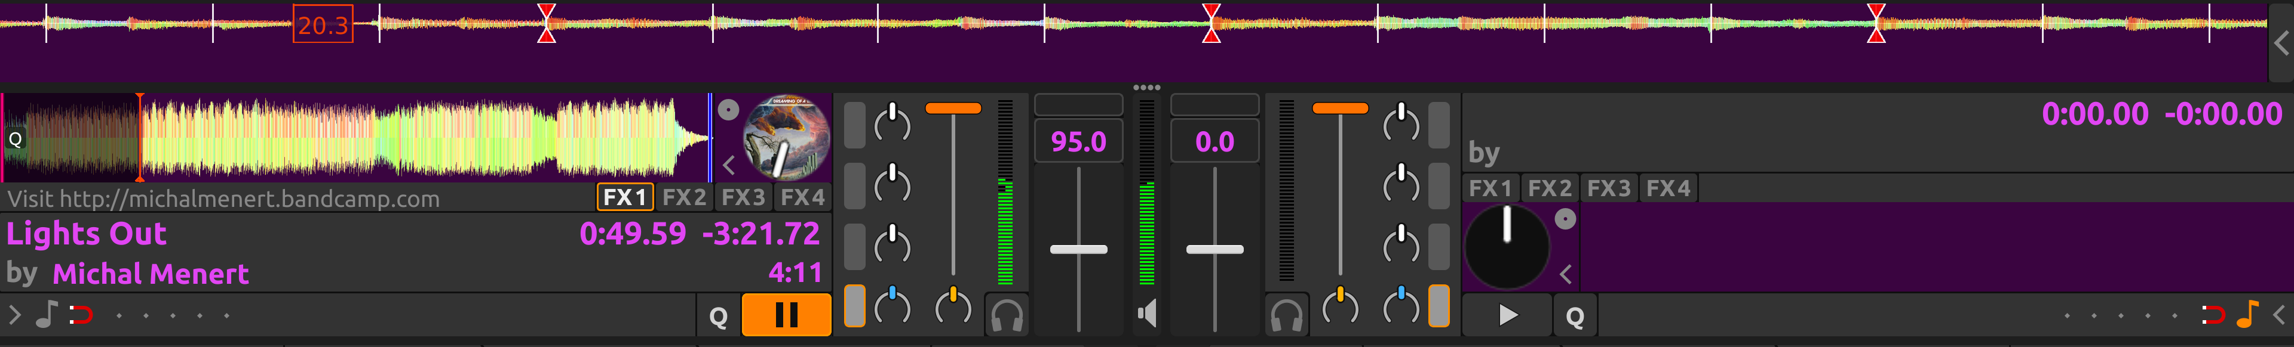
Task: Toggle channel 1 mid EQ kill button
Action: [x=854, y=185]
